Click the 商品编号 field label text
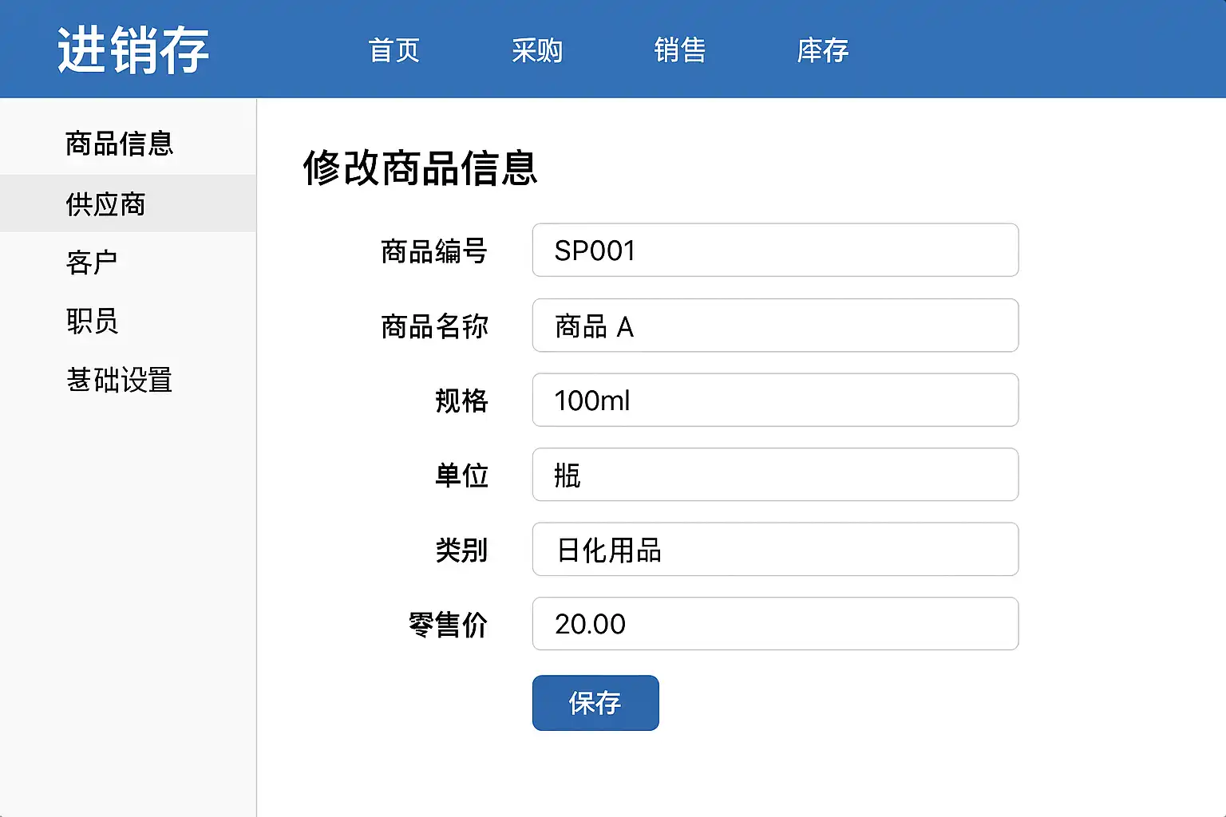The height and width of the screenshot is (817, 1226). point(434,251)
